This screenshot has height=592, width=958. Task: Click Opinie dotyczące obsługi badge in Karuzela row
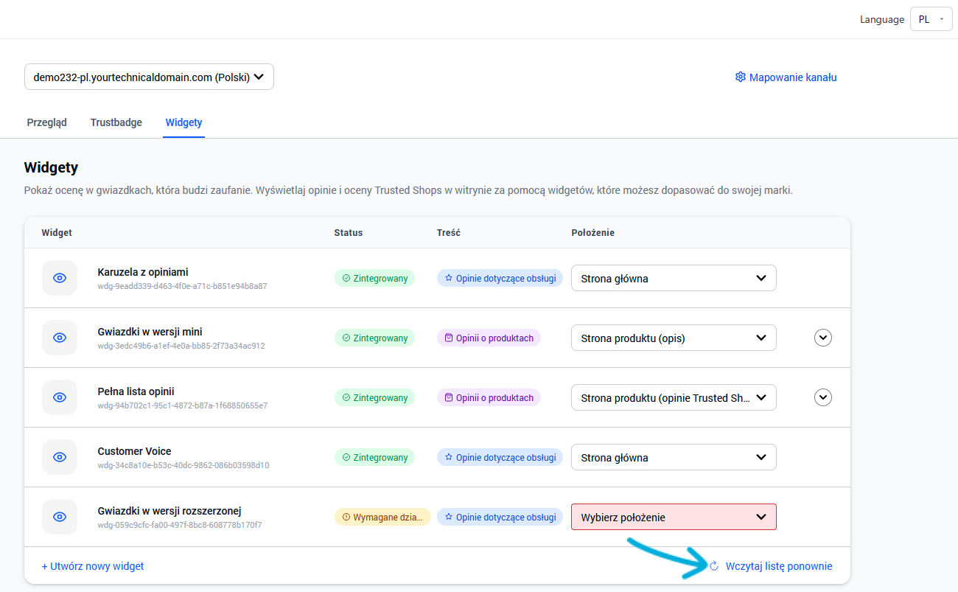(500, 278)
